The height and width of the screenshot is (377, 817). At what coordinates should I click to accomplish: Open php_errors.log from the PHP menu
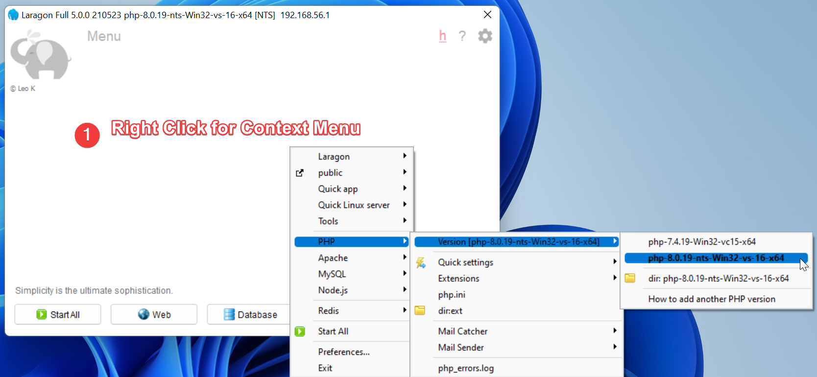point(517,368)
